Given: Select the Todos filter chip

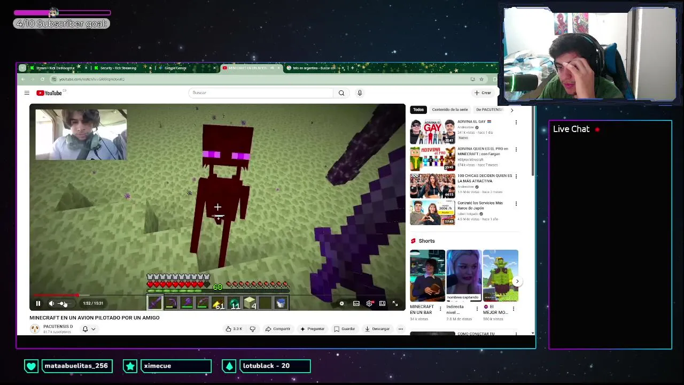Looking at the screenshot, I should (x=418, y=110).
